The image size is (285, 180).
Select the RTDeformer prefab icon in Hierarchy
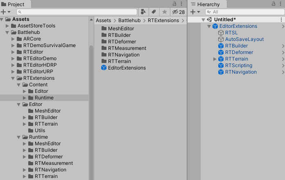[x=221, y=52]
